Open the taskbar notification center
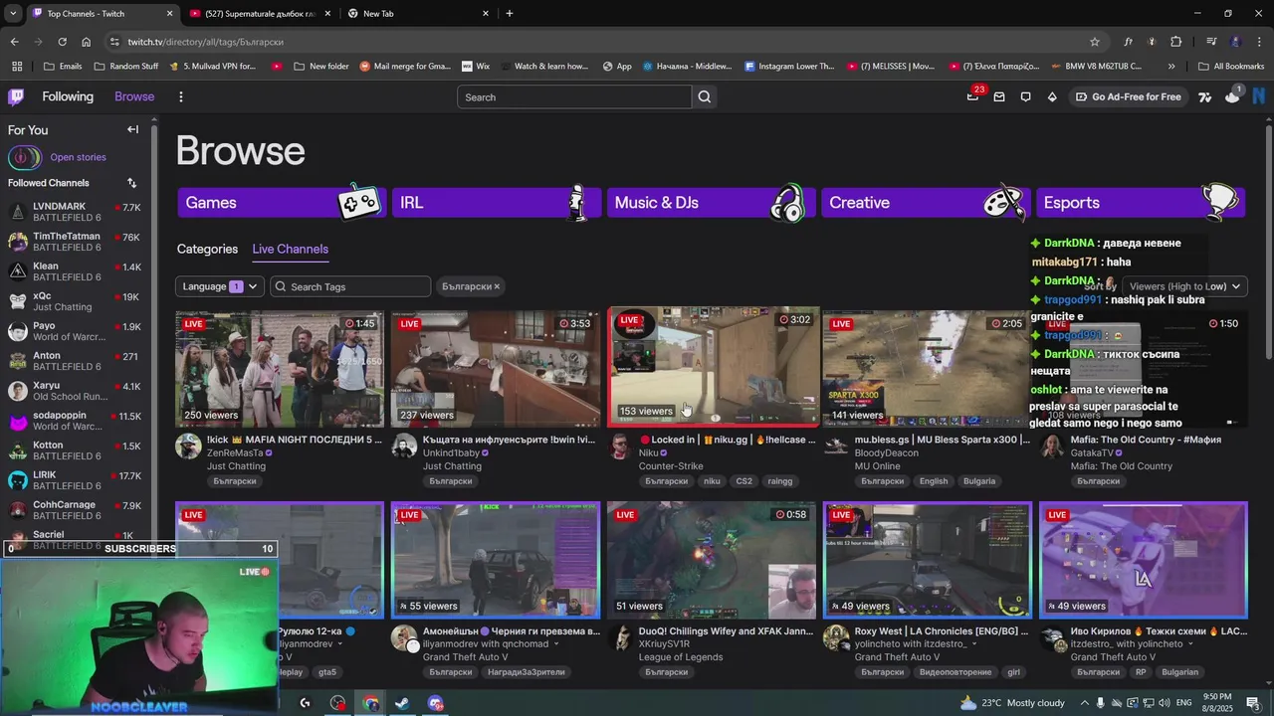 click(1253, 703)
